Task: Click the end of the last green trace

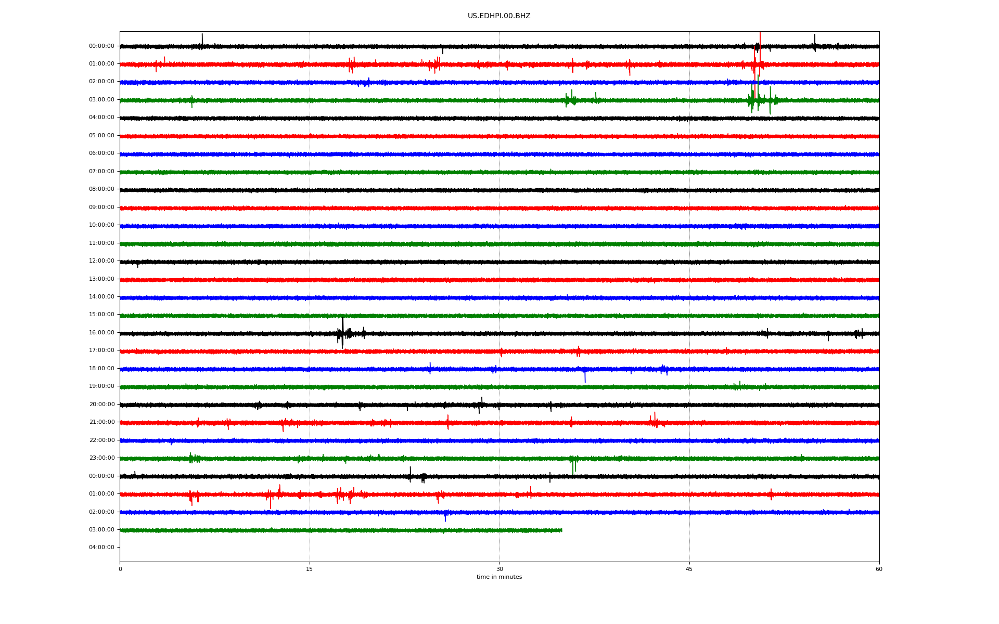Action: (x=561, y=530)
